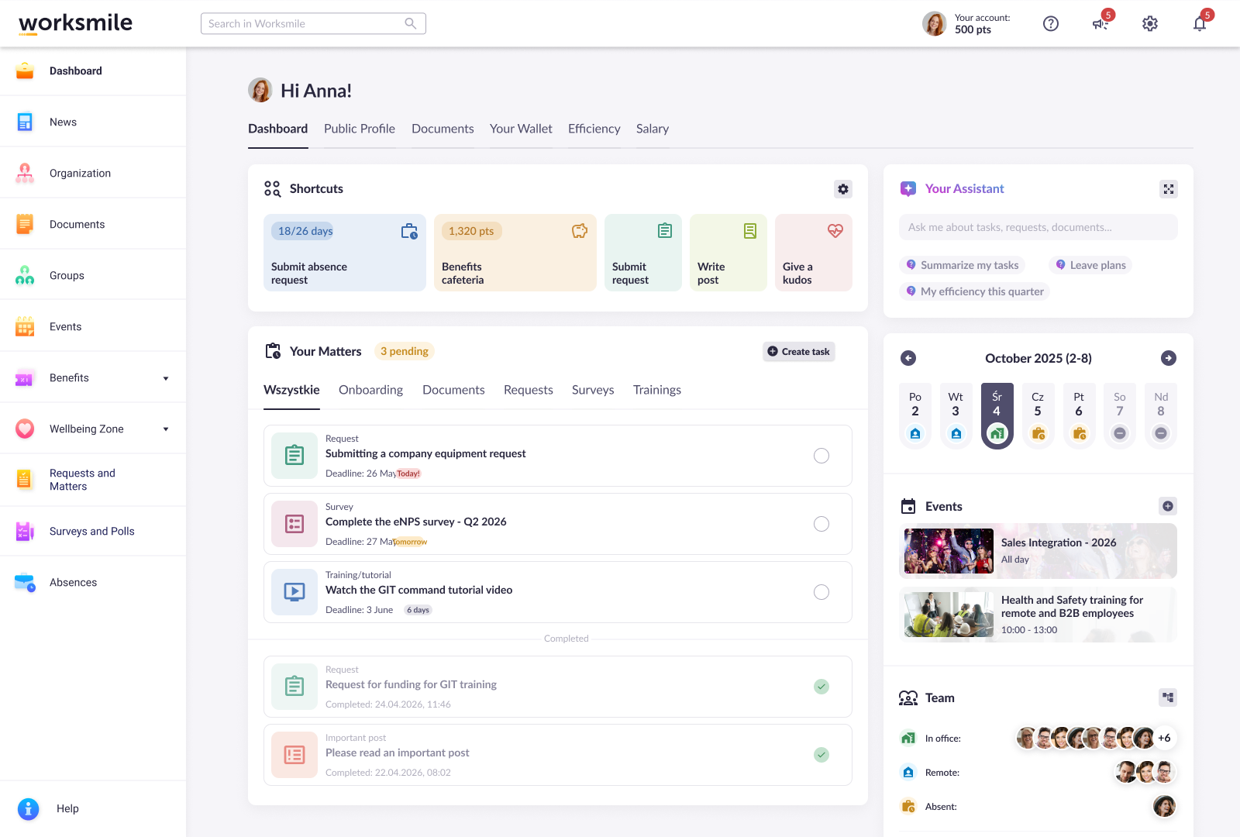The width and height of the screenshot is (1240, 837).
Task: Mark eNPS survey task as done
Action: [821, 524]
